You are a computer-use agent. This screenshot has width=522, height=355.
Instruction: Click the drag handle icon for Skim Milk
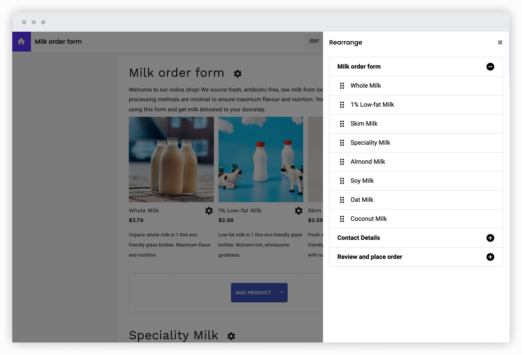point(342,124)
